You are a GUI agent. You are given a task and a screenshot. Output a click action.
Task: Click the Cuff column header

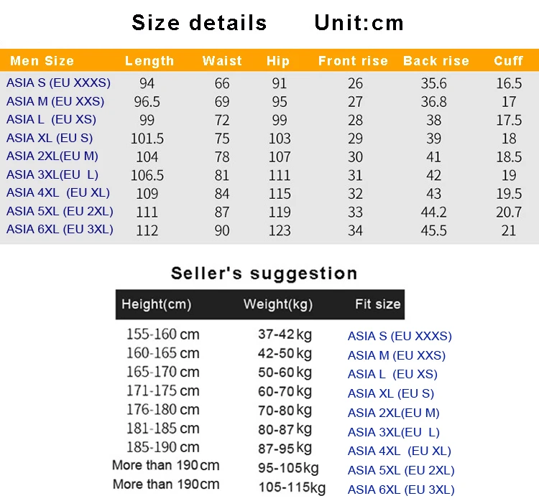click(508, 61)
